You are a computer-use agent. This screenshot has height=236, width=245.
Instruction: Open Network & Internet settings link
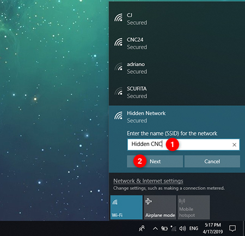148,181
